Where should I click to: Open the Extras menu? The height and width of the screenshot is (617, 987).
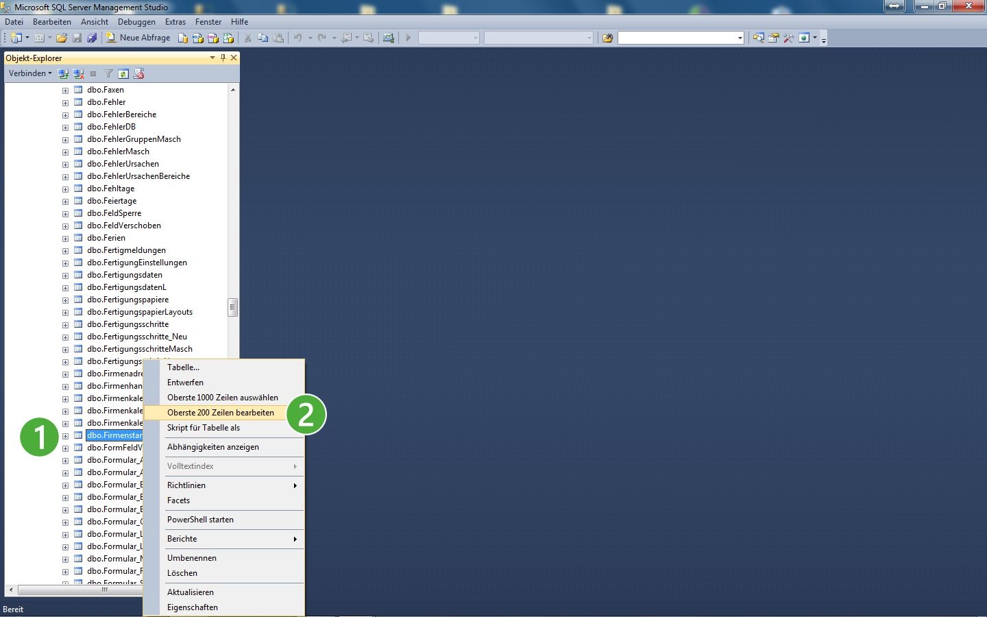click(175, 22)
